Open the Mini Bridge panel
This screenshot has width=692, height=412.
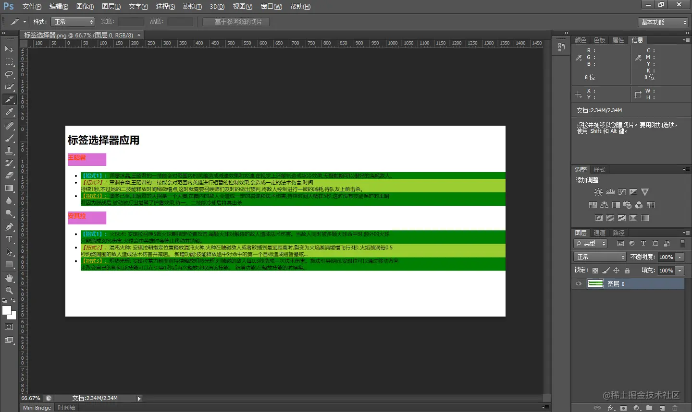[37, 408]
